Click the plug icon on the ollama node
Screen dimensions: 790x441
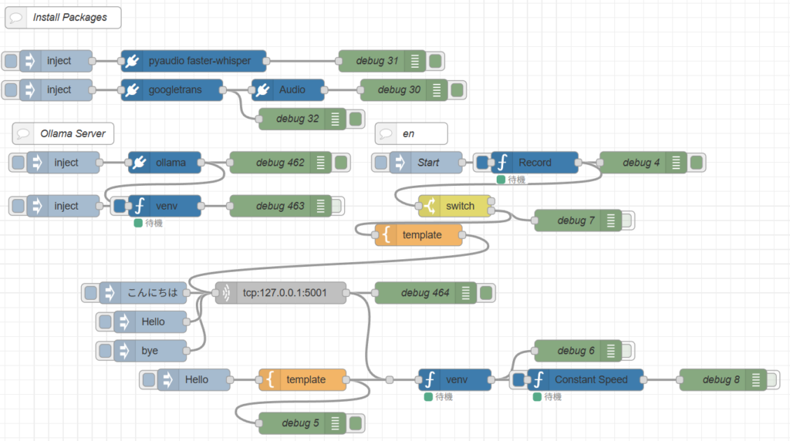pos(139,163)
